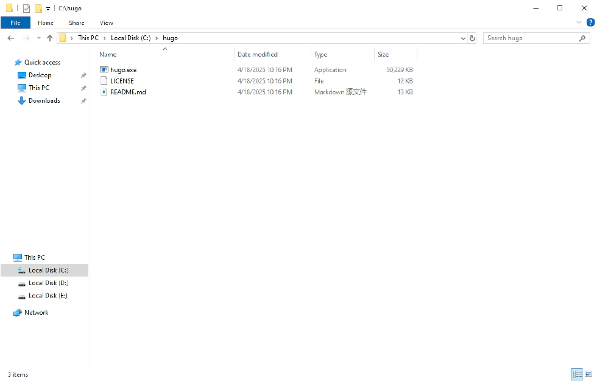
Task: Select the README.md file
Action: coord(127,92)
